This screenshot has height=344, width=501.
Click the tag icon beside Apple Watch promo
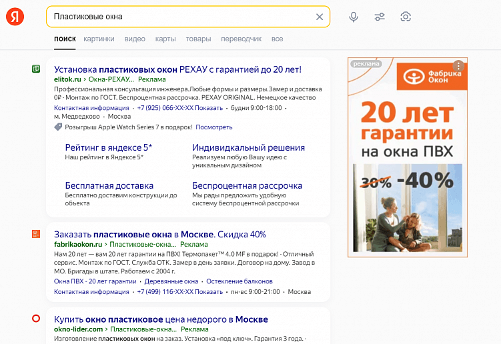(58, 127)
